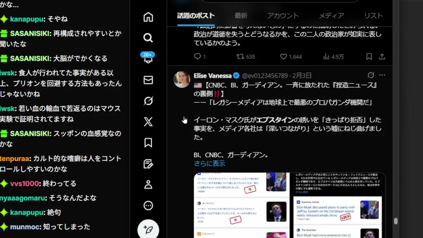Open the X Home icon in sidebar
Viewport: 423px width, 238px height.
(x=148, y=17)
